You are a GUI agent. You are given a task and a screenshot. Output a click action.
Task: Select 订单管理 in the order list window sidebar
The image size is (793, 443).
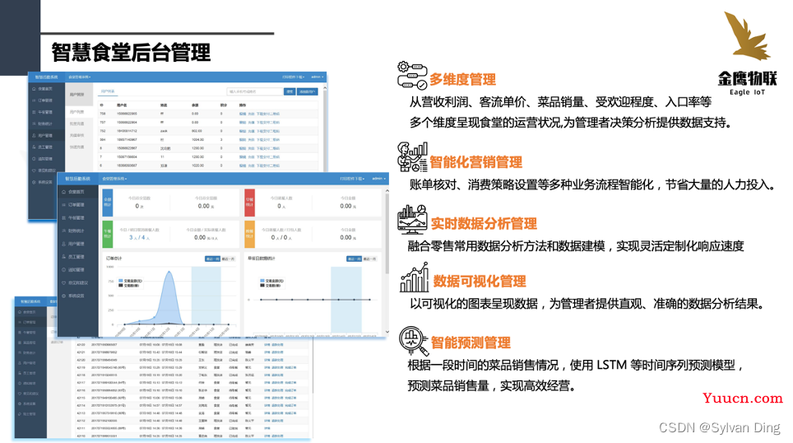(x=28, y=322)
